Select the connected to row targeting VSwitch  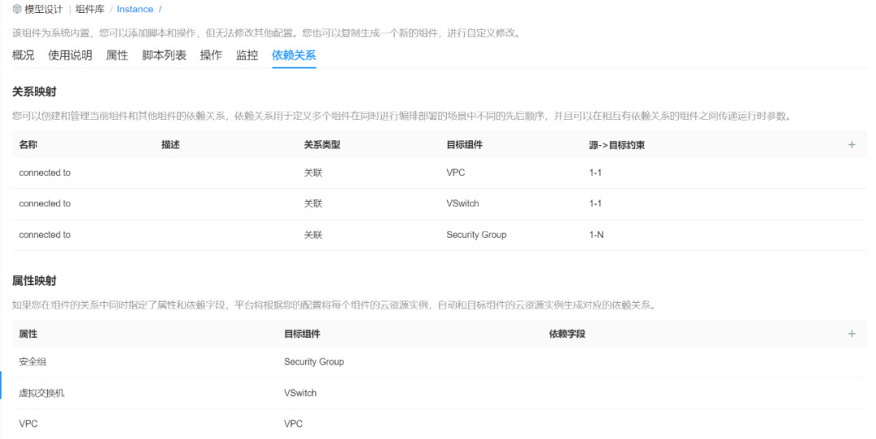(x=440, y=204)
